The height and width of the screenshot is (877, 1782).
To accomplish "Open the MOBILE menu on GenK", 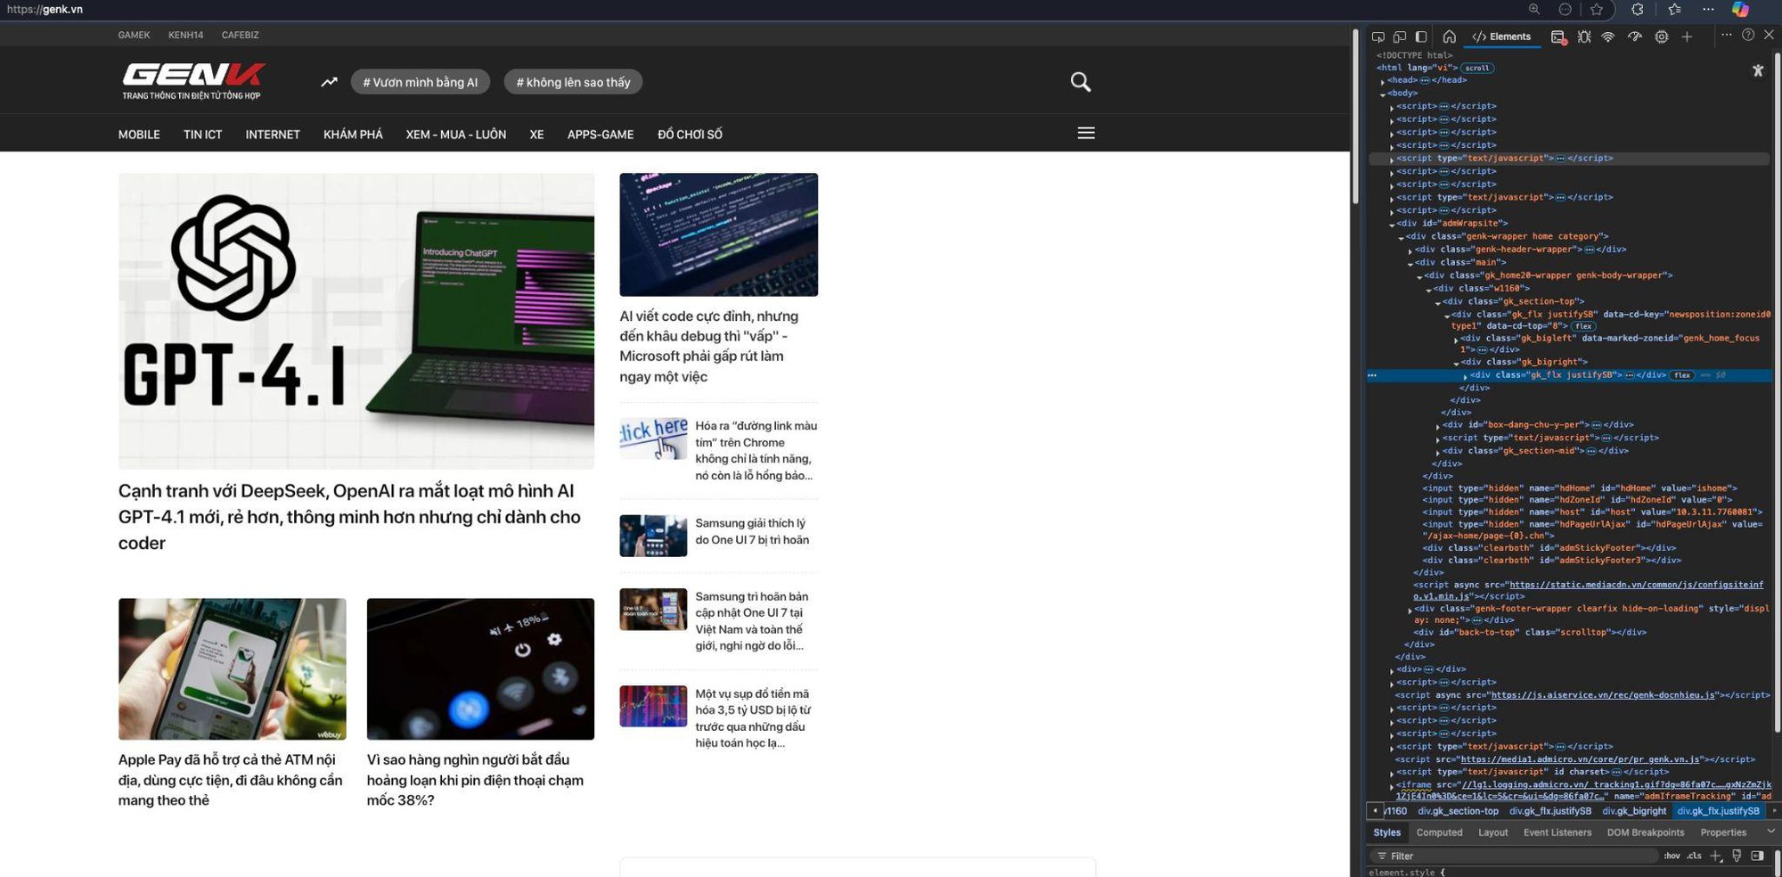I will tap(139, 135).
